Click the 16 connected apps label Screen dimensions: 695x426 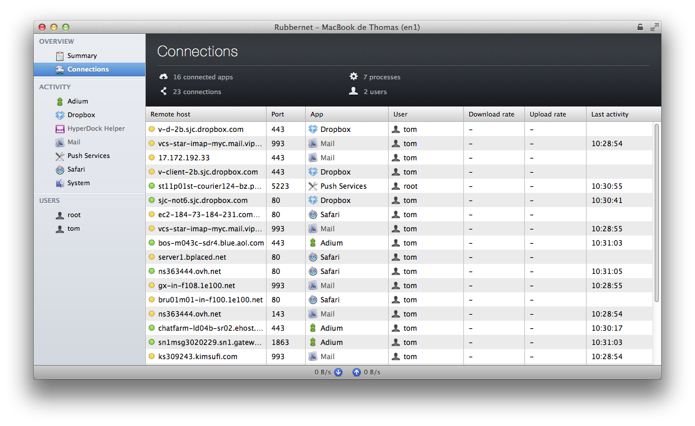click(203, 77)
